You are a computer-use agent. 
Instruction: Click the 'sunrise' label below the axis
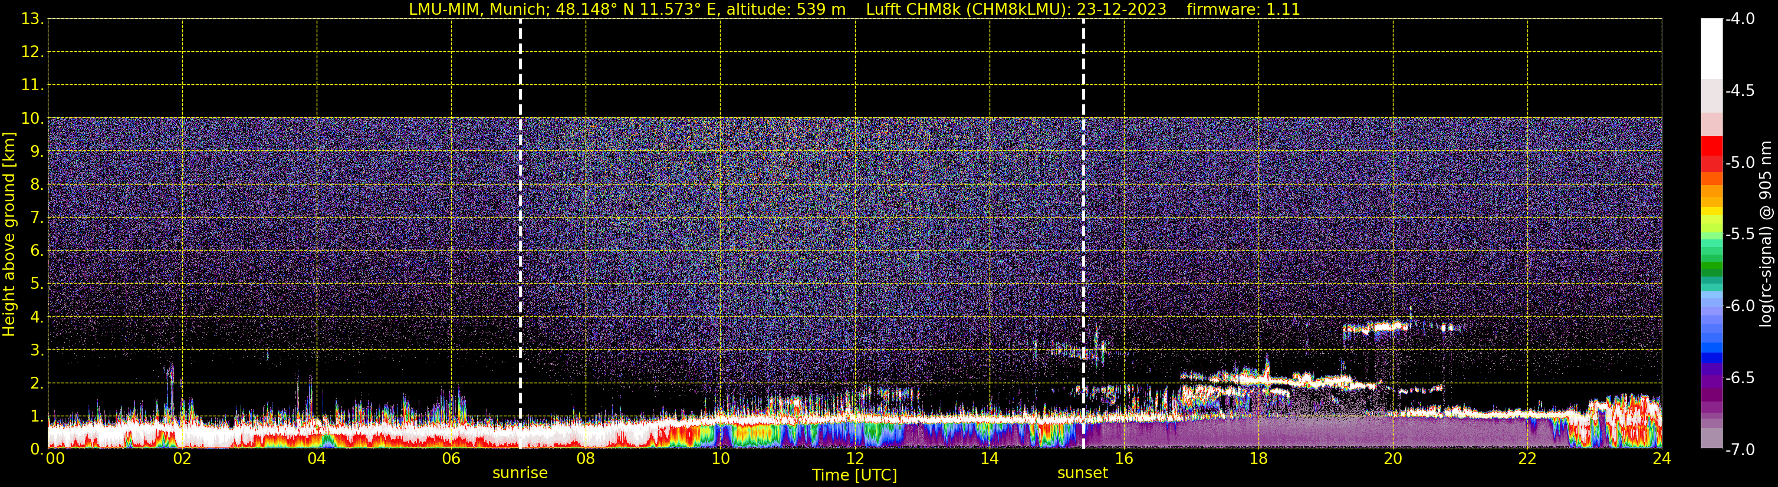[520, 473]
